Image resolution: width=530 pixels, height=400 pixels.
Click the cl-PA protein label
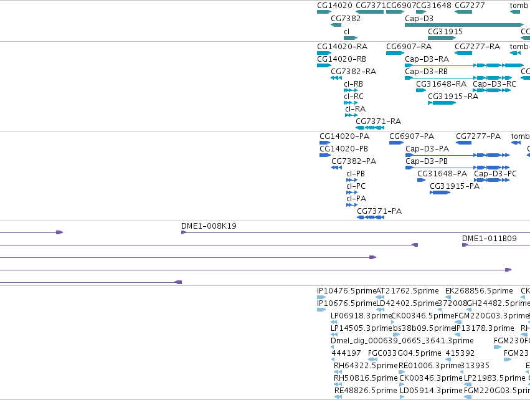pos(356,199)
